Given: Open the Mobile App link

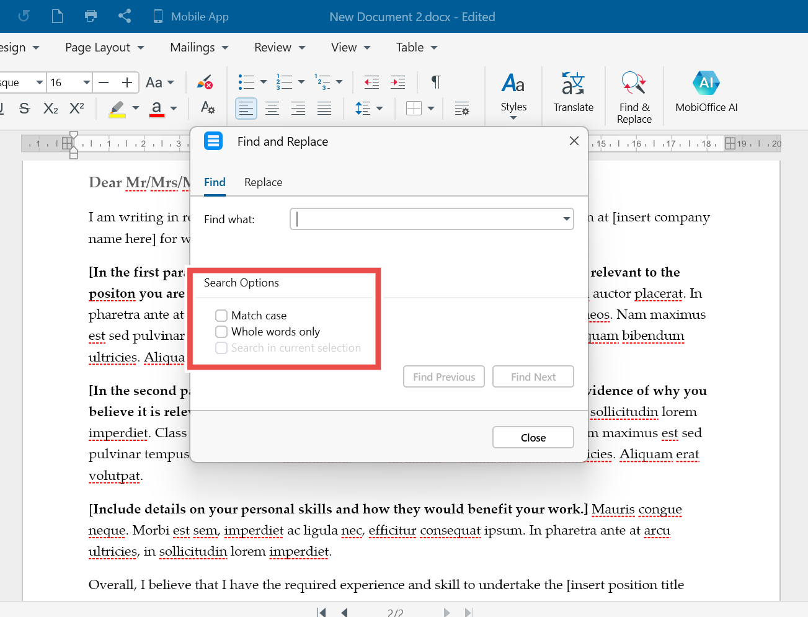Looking at the screenshot, I should (191, 17).
